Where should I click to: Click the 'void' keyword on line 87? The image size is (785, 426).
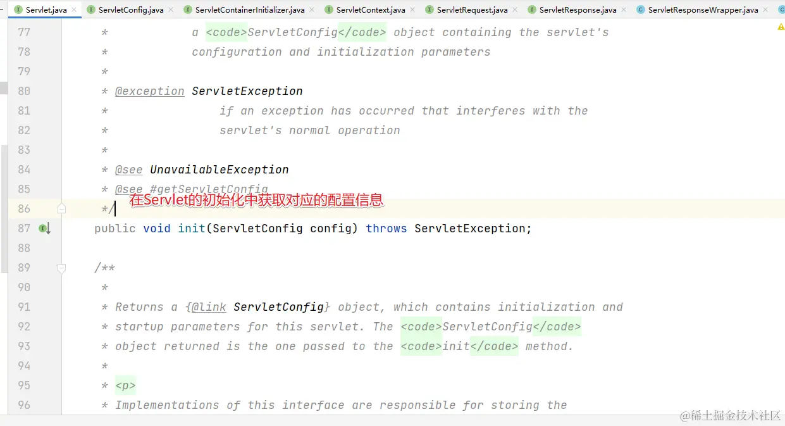(157, 229)
